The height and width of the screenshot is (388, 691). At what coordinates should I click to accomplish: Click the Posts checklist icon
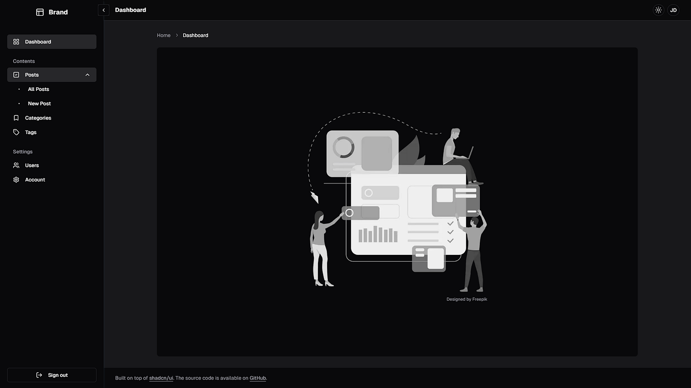tap(16, 74)
